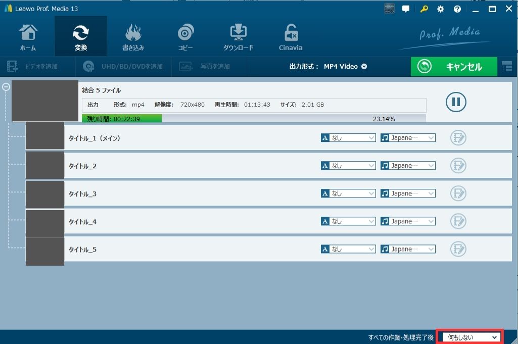This screenshot has width=518, height=344.
Task: Open the after-completion action dropdown (何もしない)
Action: click(x=470, y=337)
